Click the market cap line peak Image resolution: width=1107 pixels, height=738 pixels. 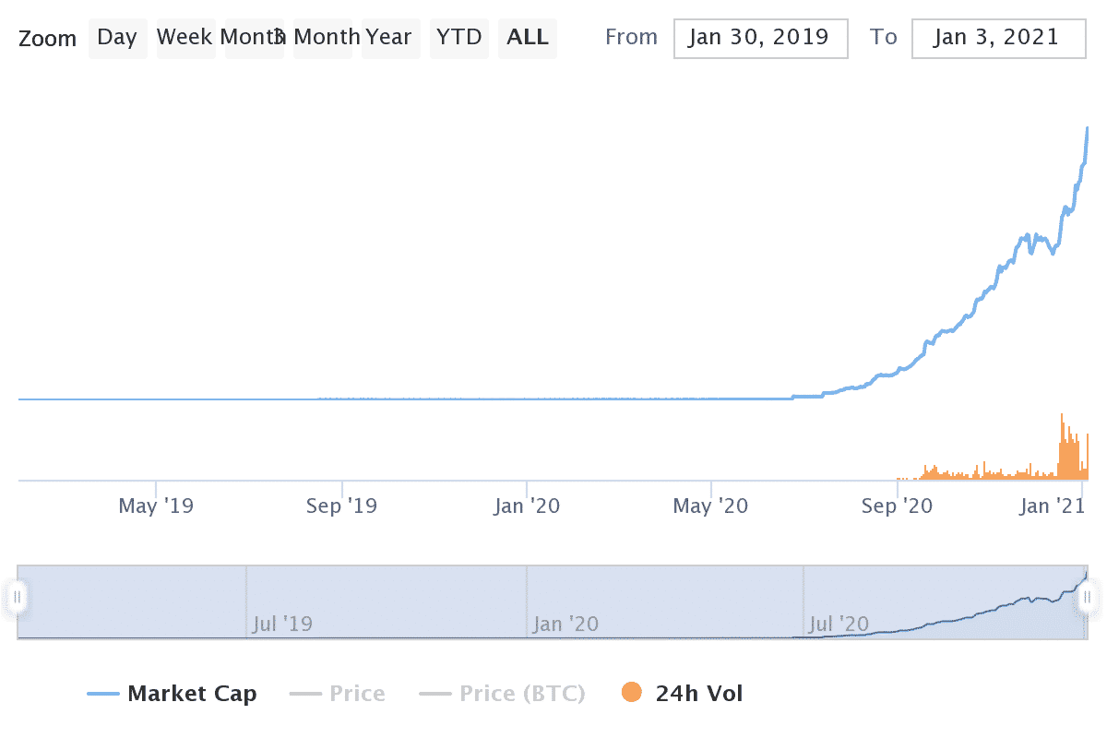tap(1088, 128)
